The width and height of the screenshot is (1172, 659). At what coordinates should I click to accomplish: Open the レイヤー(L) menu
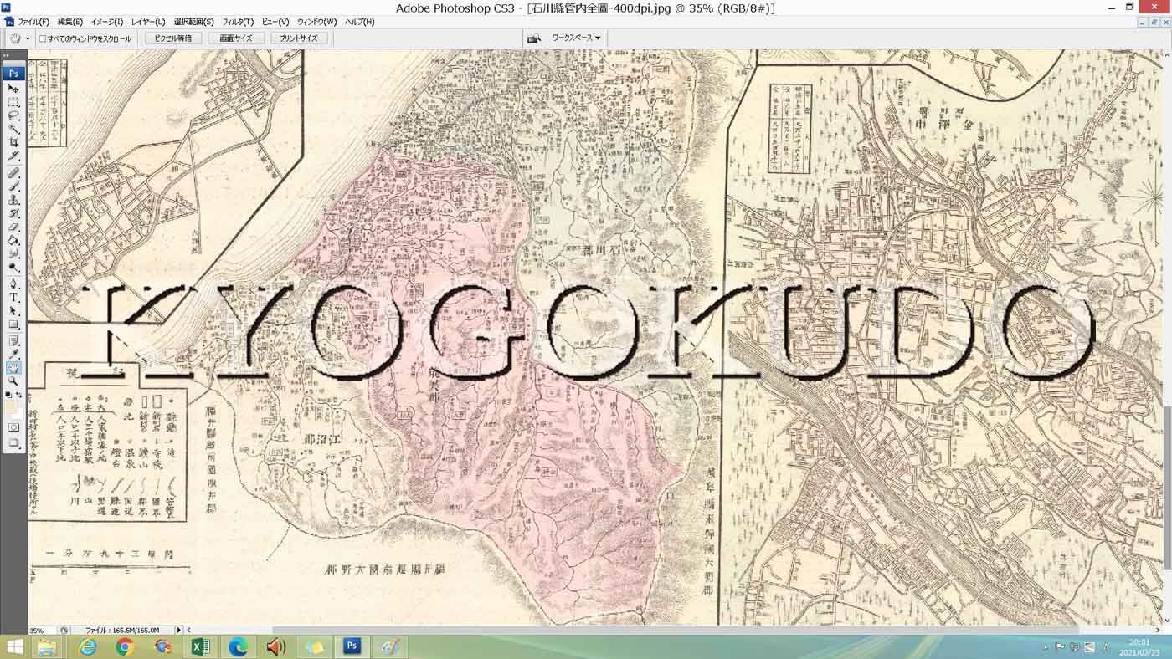pyautogui.click(x=148, y=22)
